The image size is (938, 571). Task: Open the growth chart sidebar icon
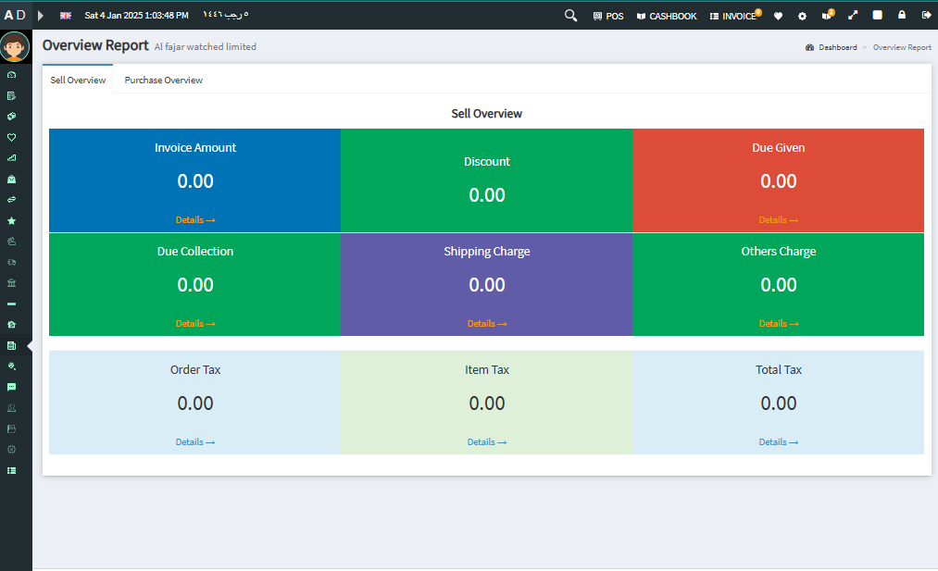pos(11,158)
